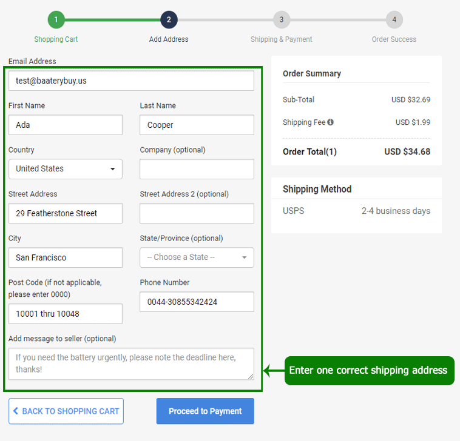This screenshot has height=441, width=460.
Task: Click the message to seller textarea
Action: click(x=131, y=363)
